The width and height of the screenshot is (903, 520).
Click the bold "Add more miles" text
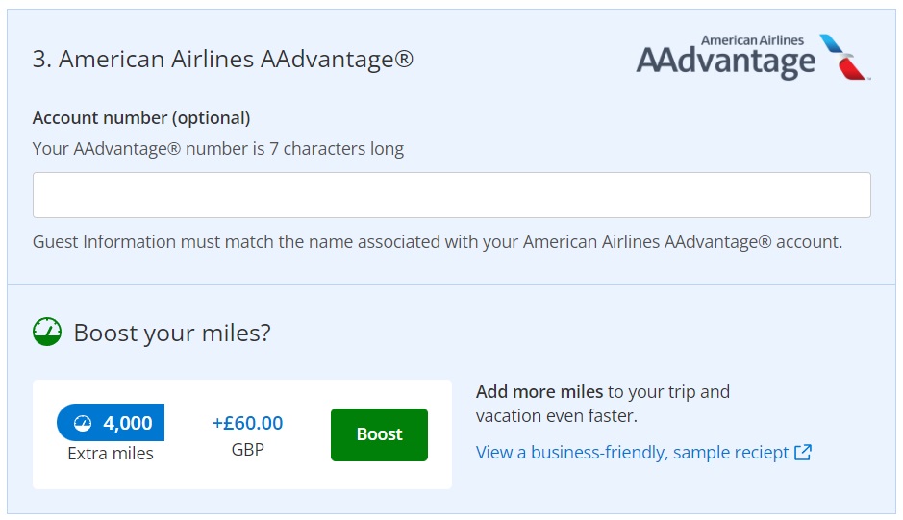[x=539, y=391]
